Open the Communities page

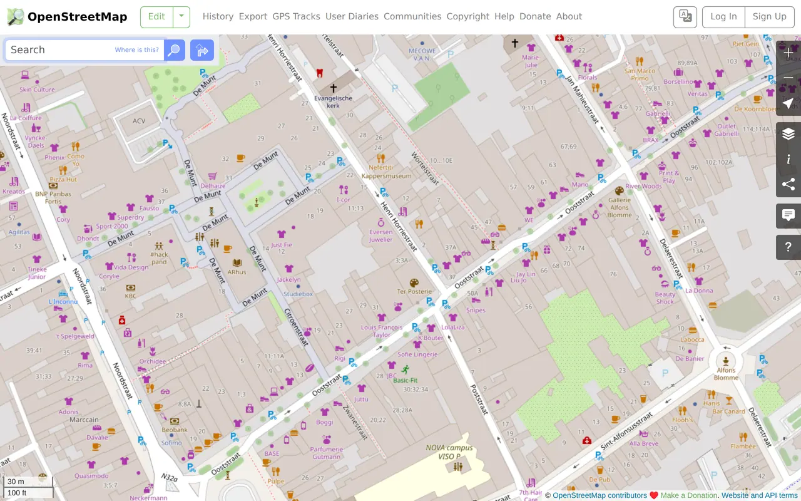pyautogui.click(x=412, y=17)
